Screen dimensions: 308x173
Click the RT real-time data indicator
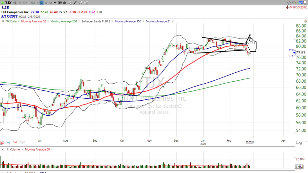(296, 3)
